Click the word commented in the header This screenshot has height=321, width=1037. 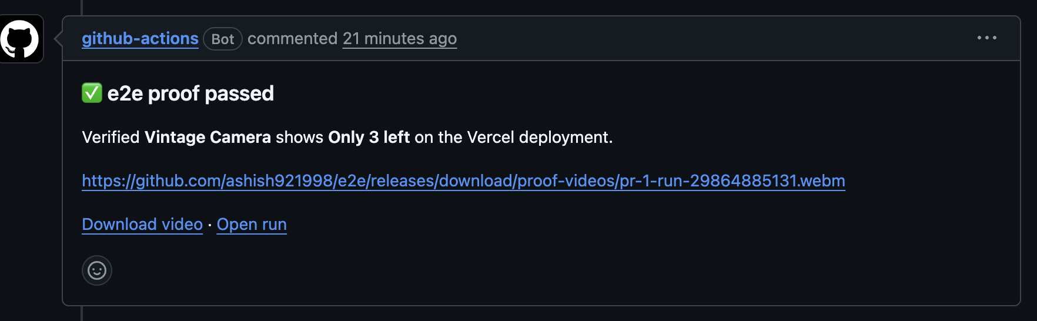(x=292, y=39)
